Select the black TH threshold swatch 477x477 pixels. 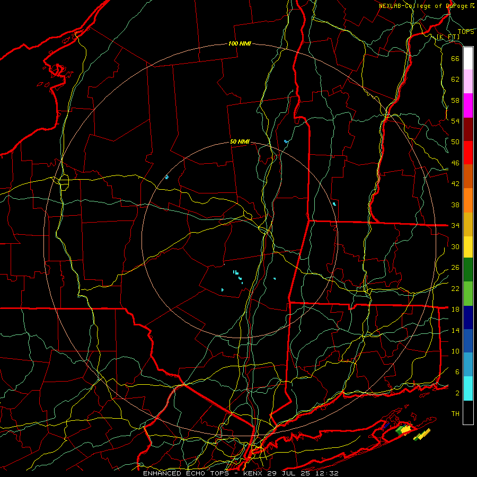(468, 412)
